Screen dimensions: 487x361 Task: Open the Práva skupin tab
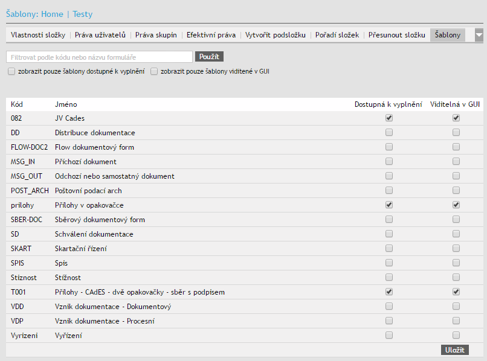point(156,35)
